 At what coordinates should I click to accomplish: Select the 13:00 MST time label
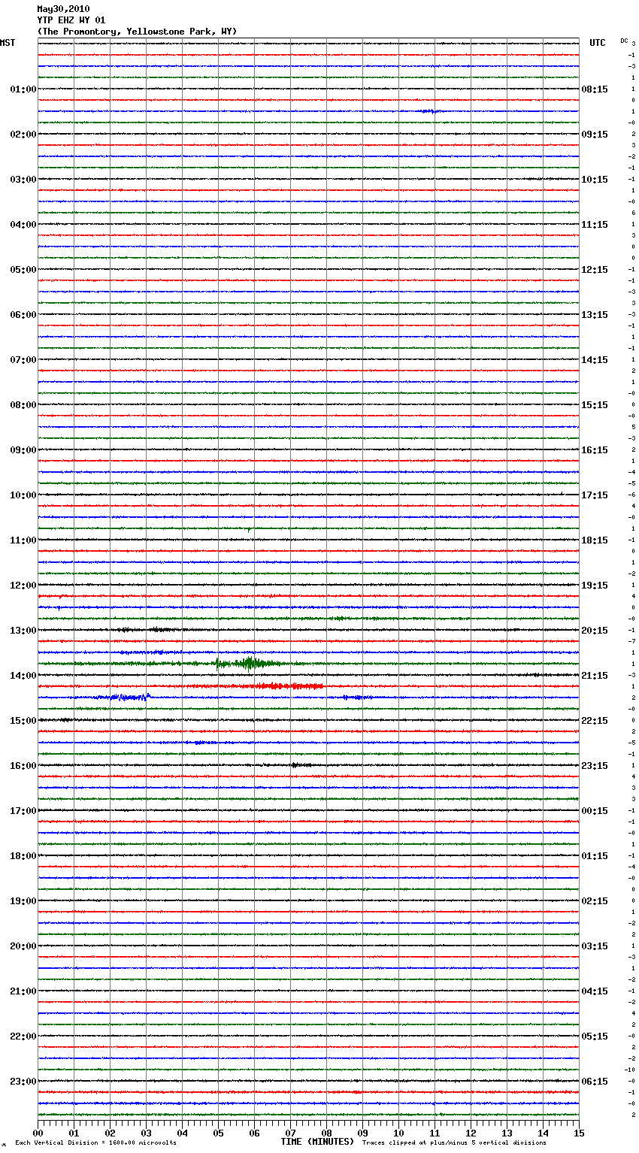tap(23, 631)
